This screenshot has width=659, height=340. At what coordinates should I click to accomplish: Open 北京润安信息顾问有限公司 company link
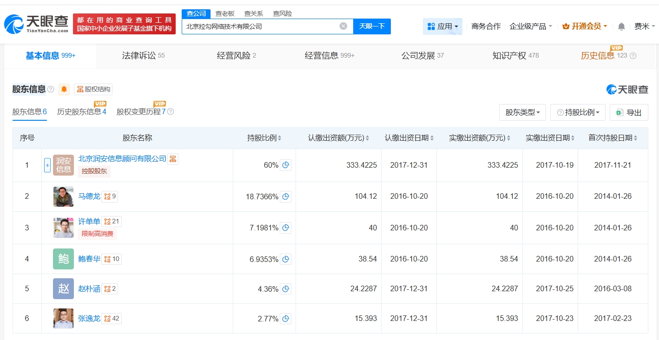pyautogui.click(x=122, y=158)
